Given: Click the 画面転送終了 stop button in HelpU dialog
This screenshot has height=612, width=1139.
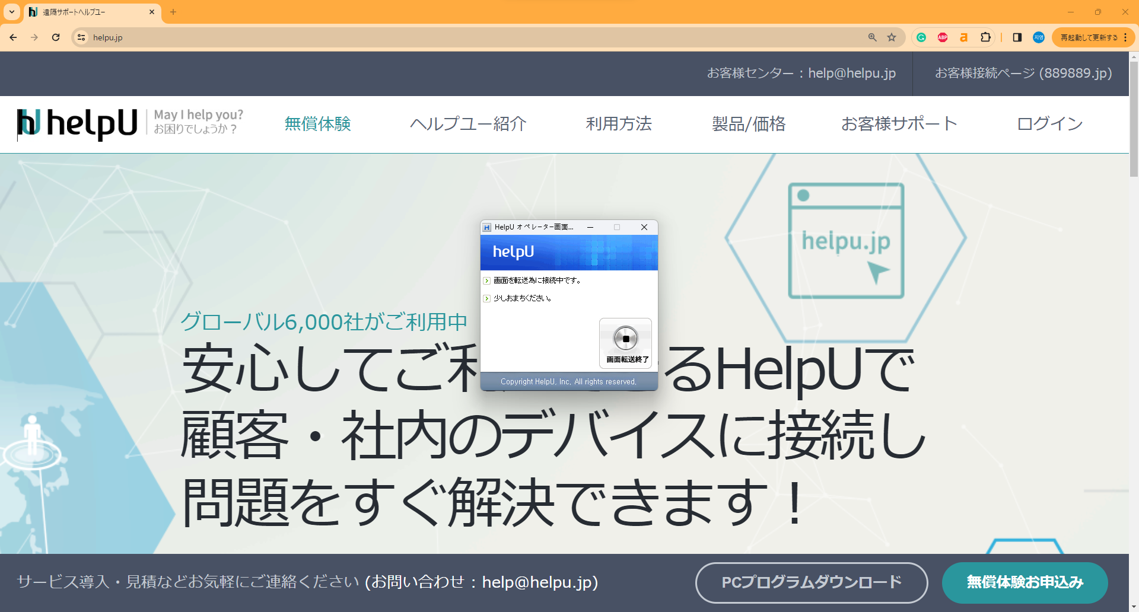Looking at the screenshot, I should [x=625, y=343].
